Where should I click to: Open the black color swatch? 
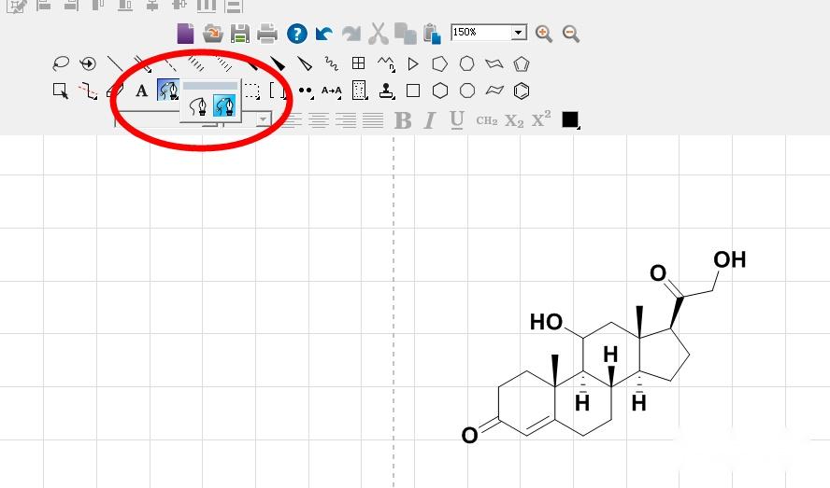click(570, 120)
